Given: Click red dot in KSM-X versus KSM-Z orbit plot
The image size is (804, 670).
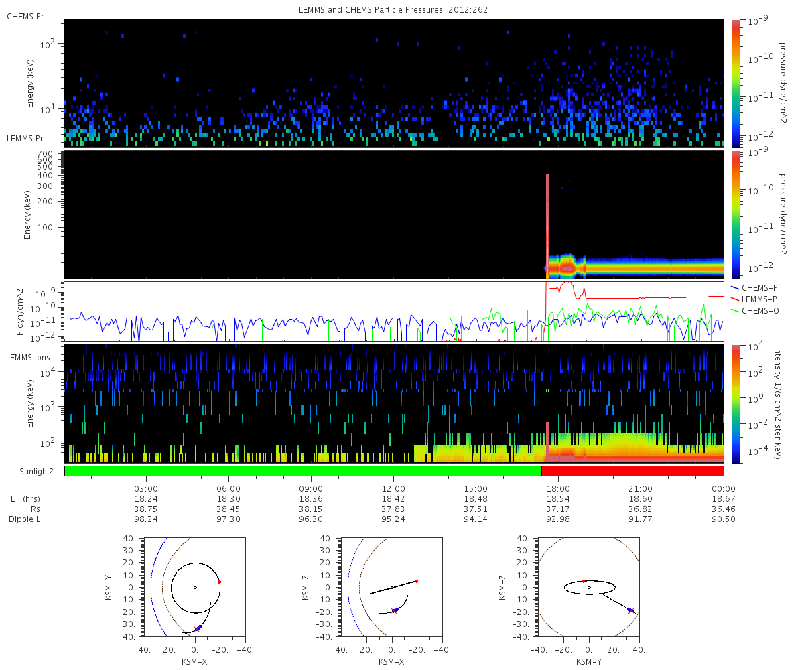Looking at the screenshot, I should tap(417, 581).
